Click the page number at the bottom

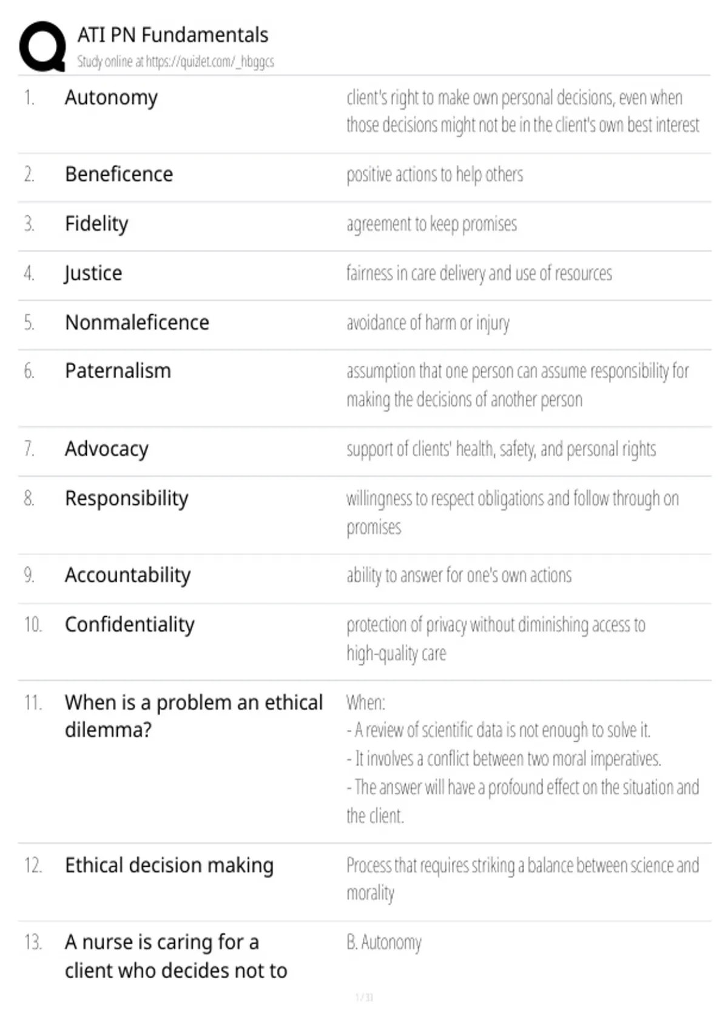pyautogui.click(x=364, y=997)
